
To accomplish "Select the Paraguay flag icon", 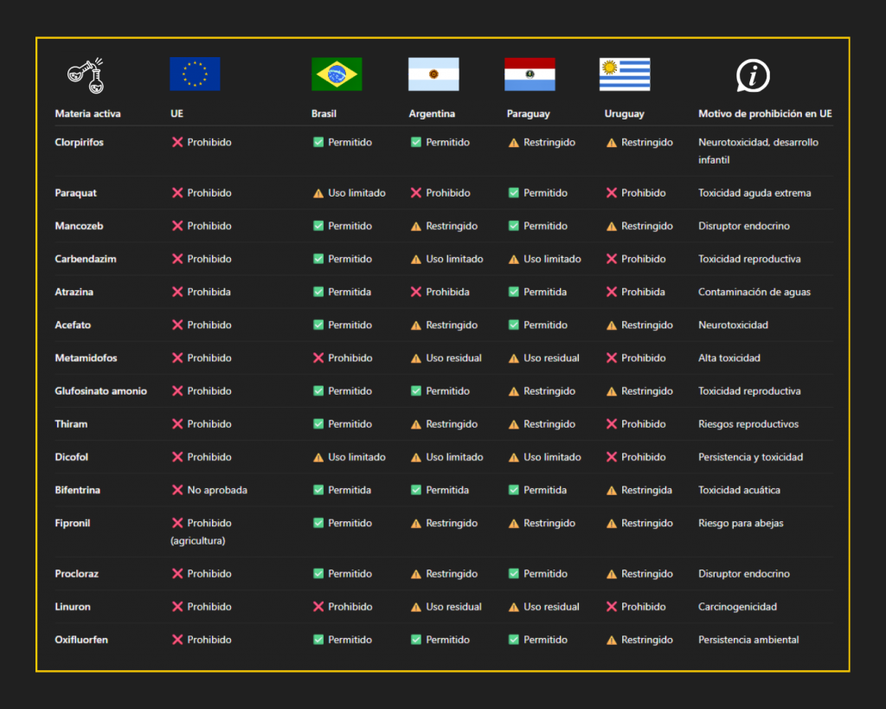I will pyautogui.click(x=530, y=74).
